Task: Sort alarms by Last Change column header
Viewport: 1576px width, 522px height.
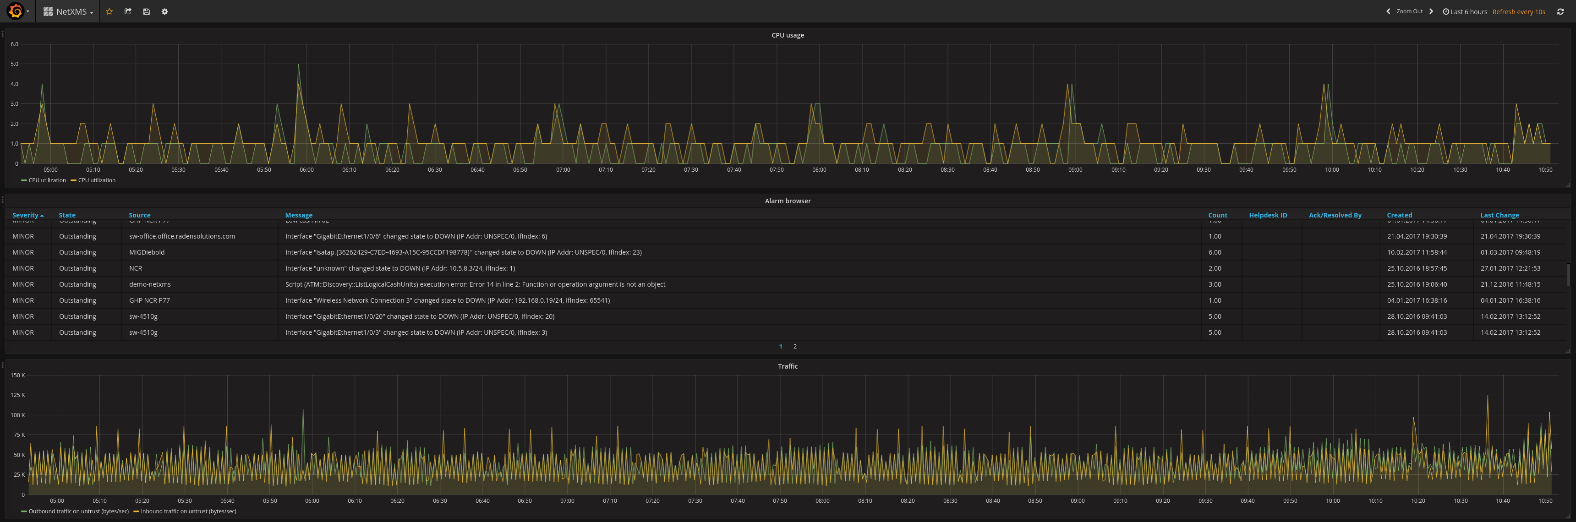Action: tap(1499, 215)
